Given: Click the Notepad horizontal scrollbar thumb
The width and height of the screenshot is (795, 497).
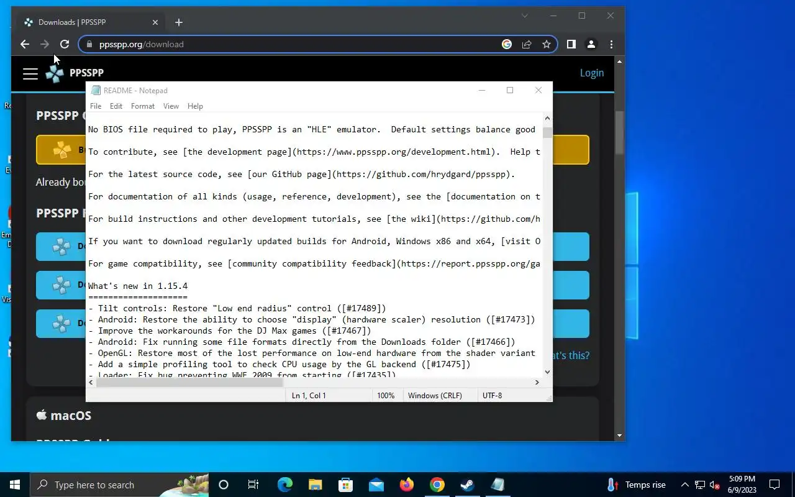Looking at the screenshot, I should tap(190, 383).
